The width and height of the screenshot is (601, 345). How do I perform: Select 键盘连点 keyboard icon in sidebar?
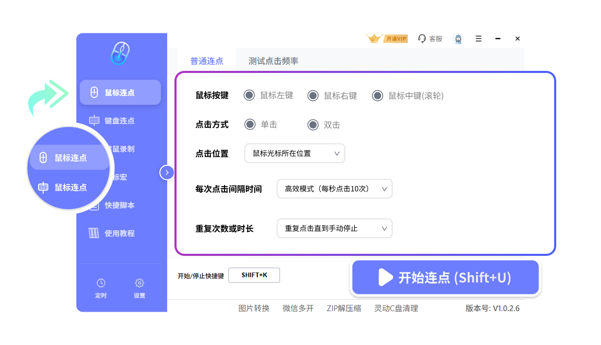point(94,121)
